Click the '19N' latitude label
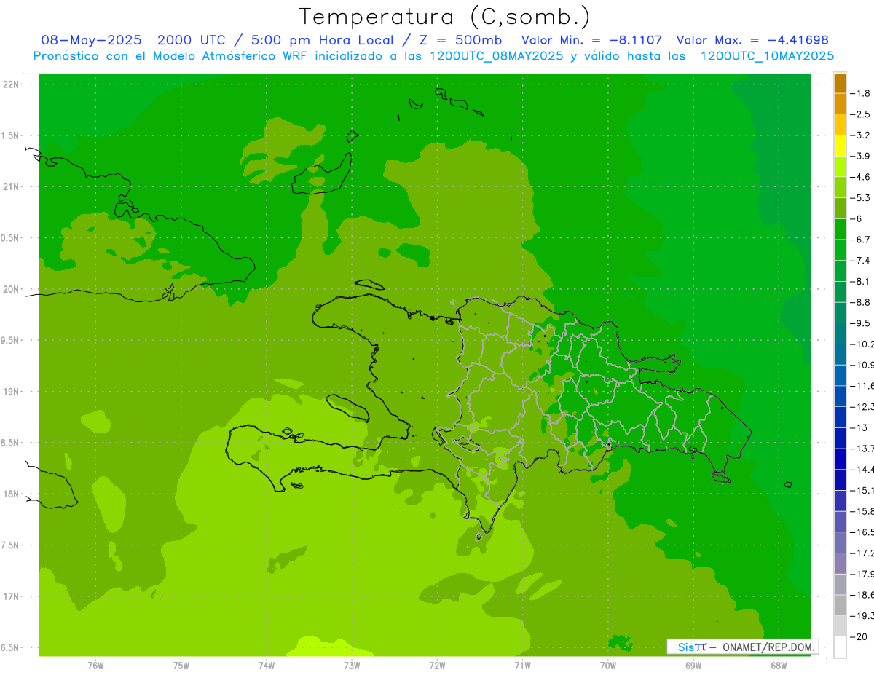This screenshot has width=874, height=675. click(11, 392)
